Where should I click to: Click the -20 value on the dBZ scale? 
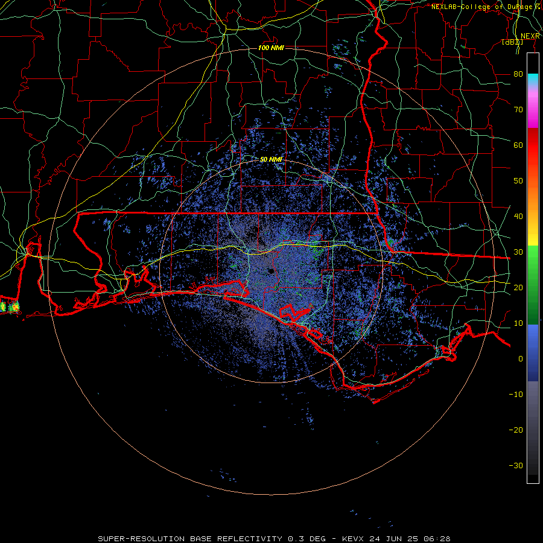[x=516, y=430]
